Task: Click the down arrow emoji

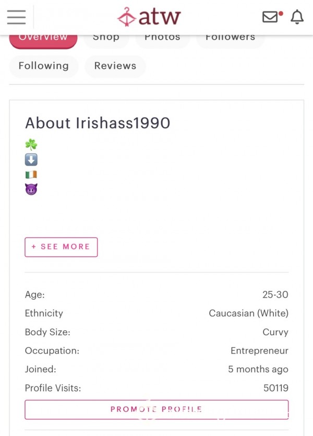Action: tap(31, 160)
